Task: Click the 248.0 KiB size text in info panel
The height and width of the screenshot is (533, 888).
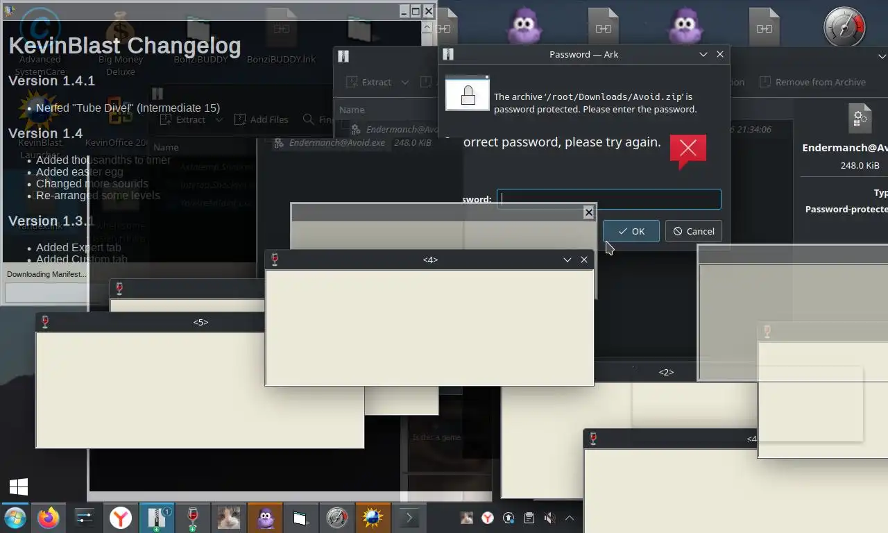Action: (x=860, y=165)
